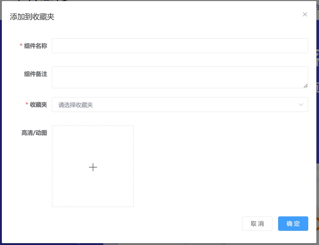
Task: Click the 收藏夹 field label
Action: (38, 105)
